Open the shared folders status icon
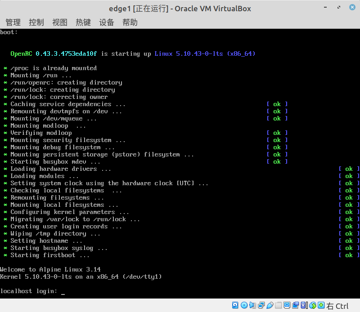Screen dimensions: 360x312 tap(279, 305)
